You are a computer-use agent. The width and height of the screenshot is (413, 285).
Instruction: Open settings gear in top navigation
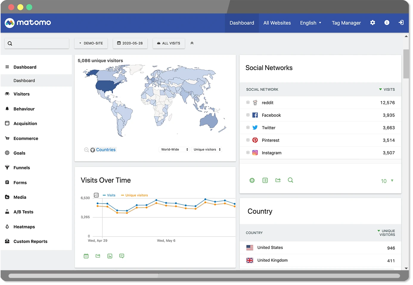click(x=372, y=23)
